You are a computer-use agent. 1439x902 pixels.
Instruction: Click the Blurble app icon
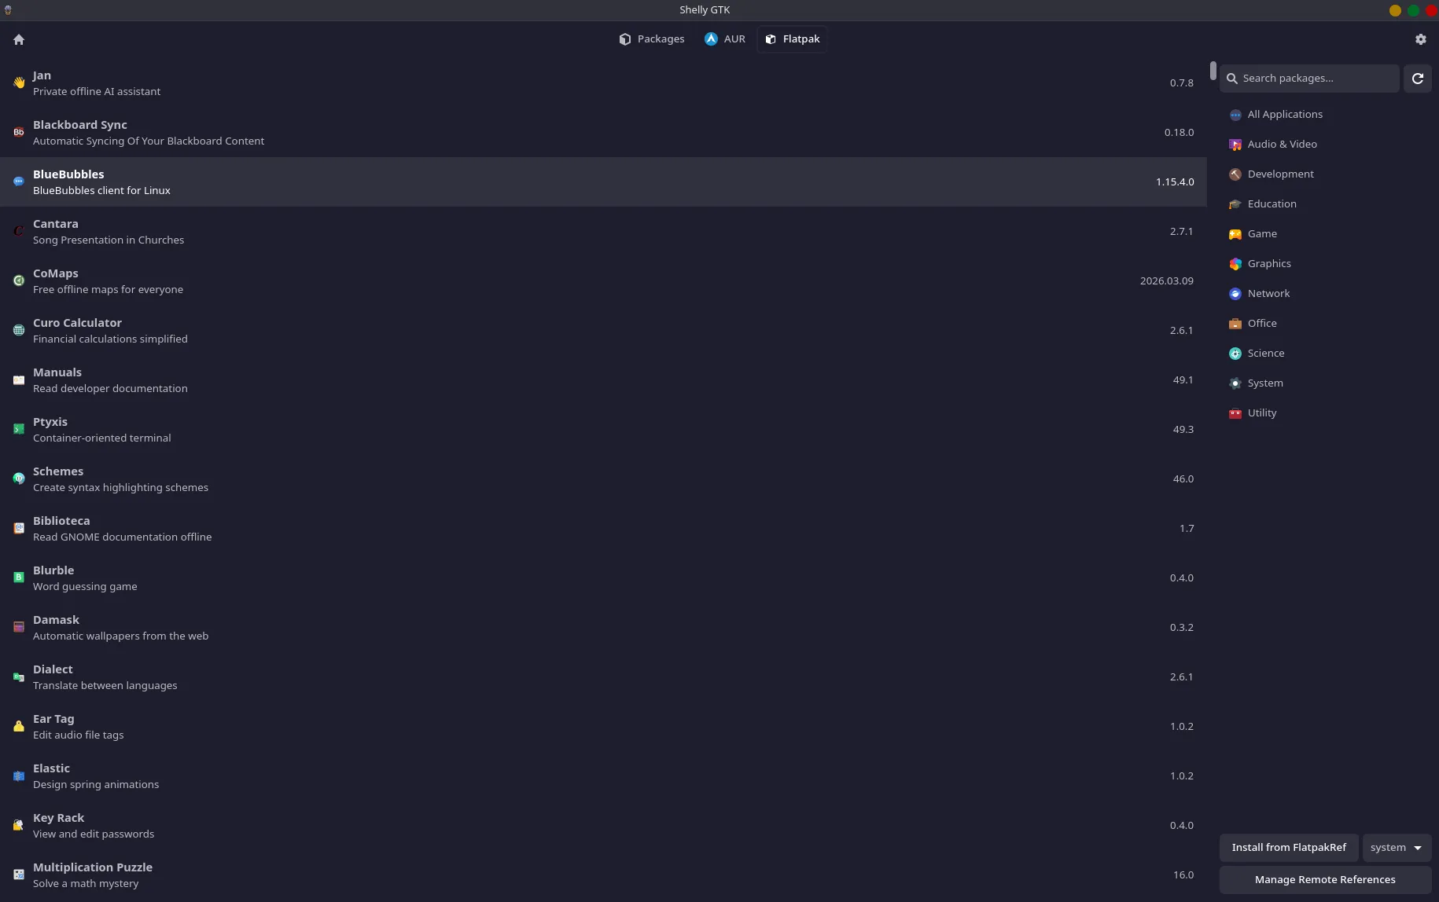(x=19, y=577)
